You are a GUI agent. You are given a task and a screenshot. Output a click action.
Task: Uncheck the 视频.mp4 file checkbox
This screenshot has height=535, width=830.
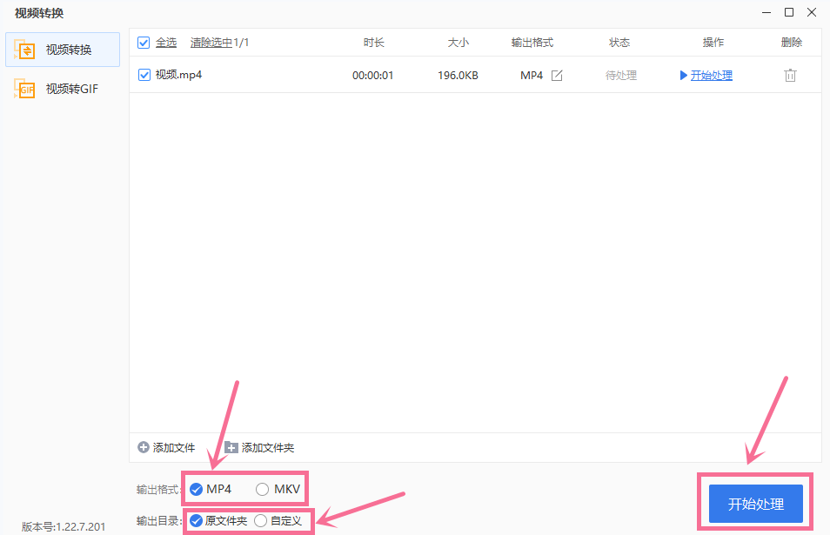pyautogui.click(x=144, y=76)
